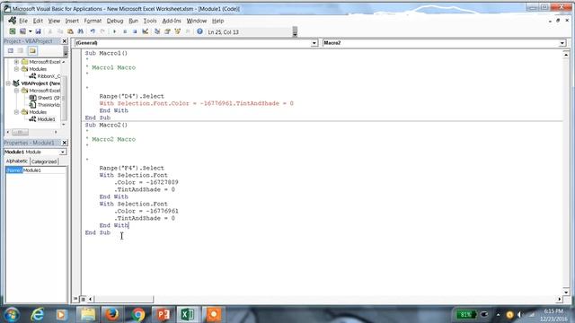Click the Insert UserForm toolbar icon
This screenshot has width=575, height=323.
pos(22,31)
